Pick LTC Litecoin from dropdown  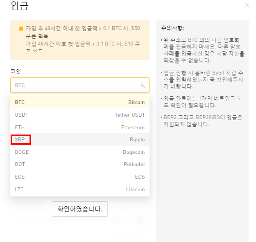80,189
